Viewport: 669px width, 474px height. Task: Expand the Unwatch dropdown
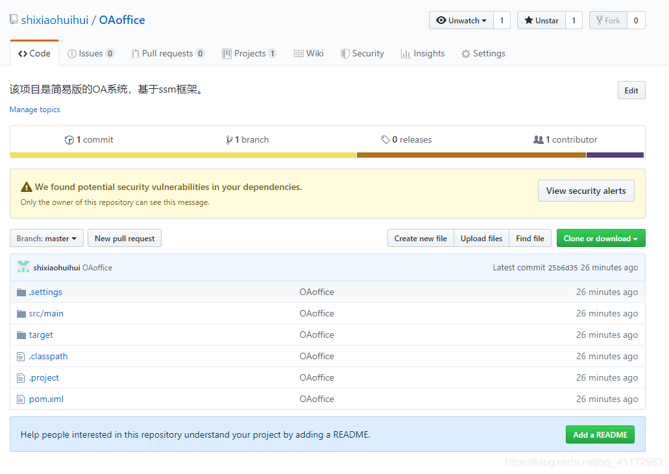pyautogui.click(x=461, y=21)
